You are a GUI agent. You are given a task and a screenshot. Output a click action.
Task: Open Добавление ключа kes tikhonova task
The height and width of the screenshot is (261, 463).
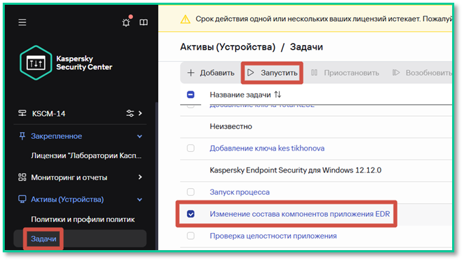coord(267,148)
